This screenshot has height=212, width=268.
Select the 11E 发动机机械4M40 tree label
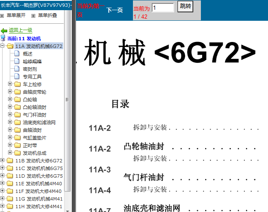tap(39, 184)
